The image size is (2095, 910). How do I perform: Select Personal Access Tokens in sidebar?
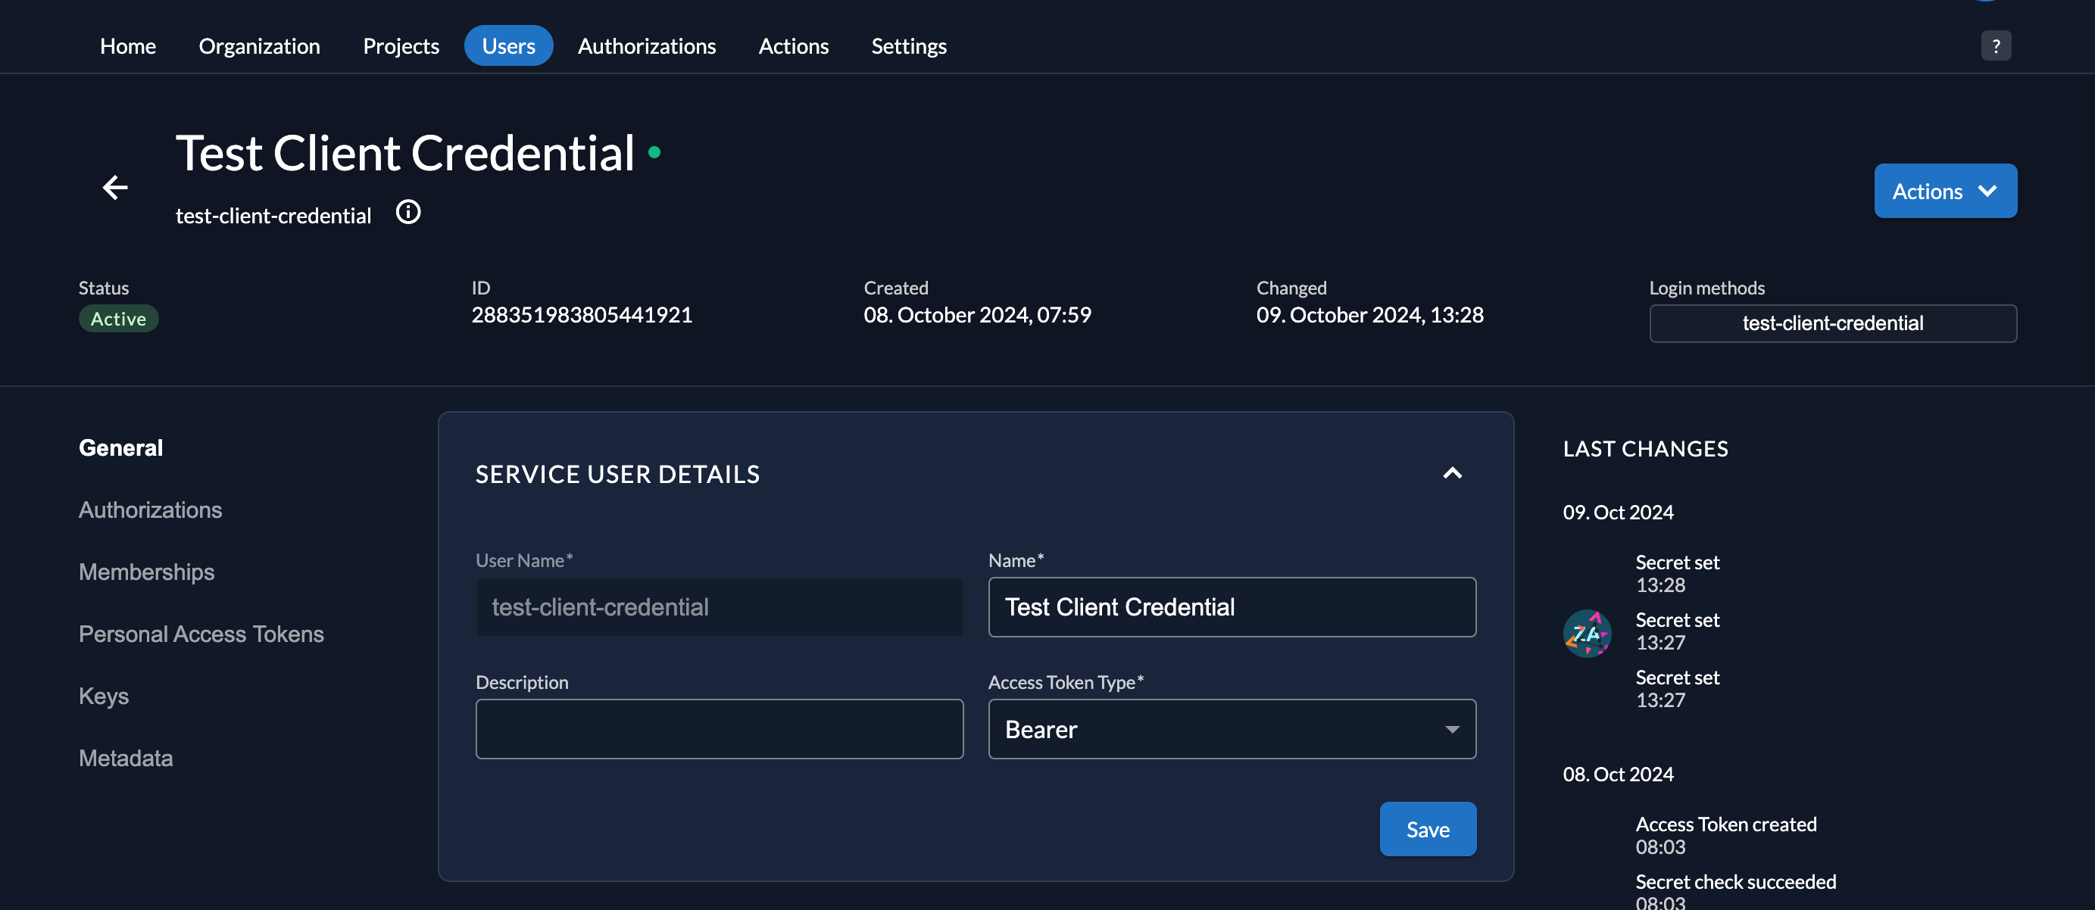pyautogui.click(x=201, y=634)
